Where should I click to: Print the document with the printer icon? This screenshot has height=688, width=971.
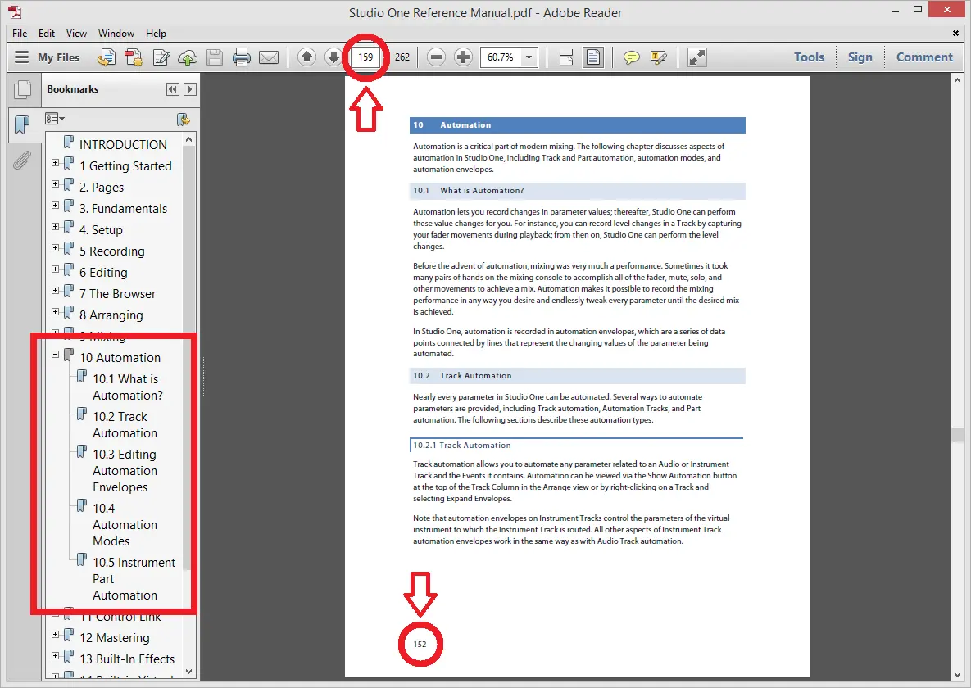[242, 57]
